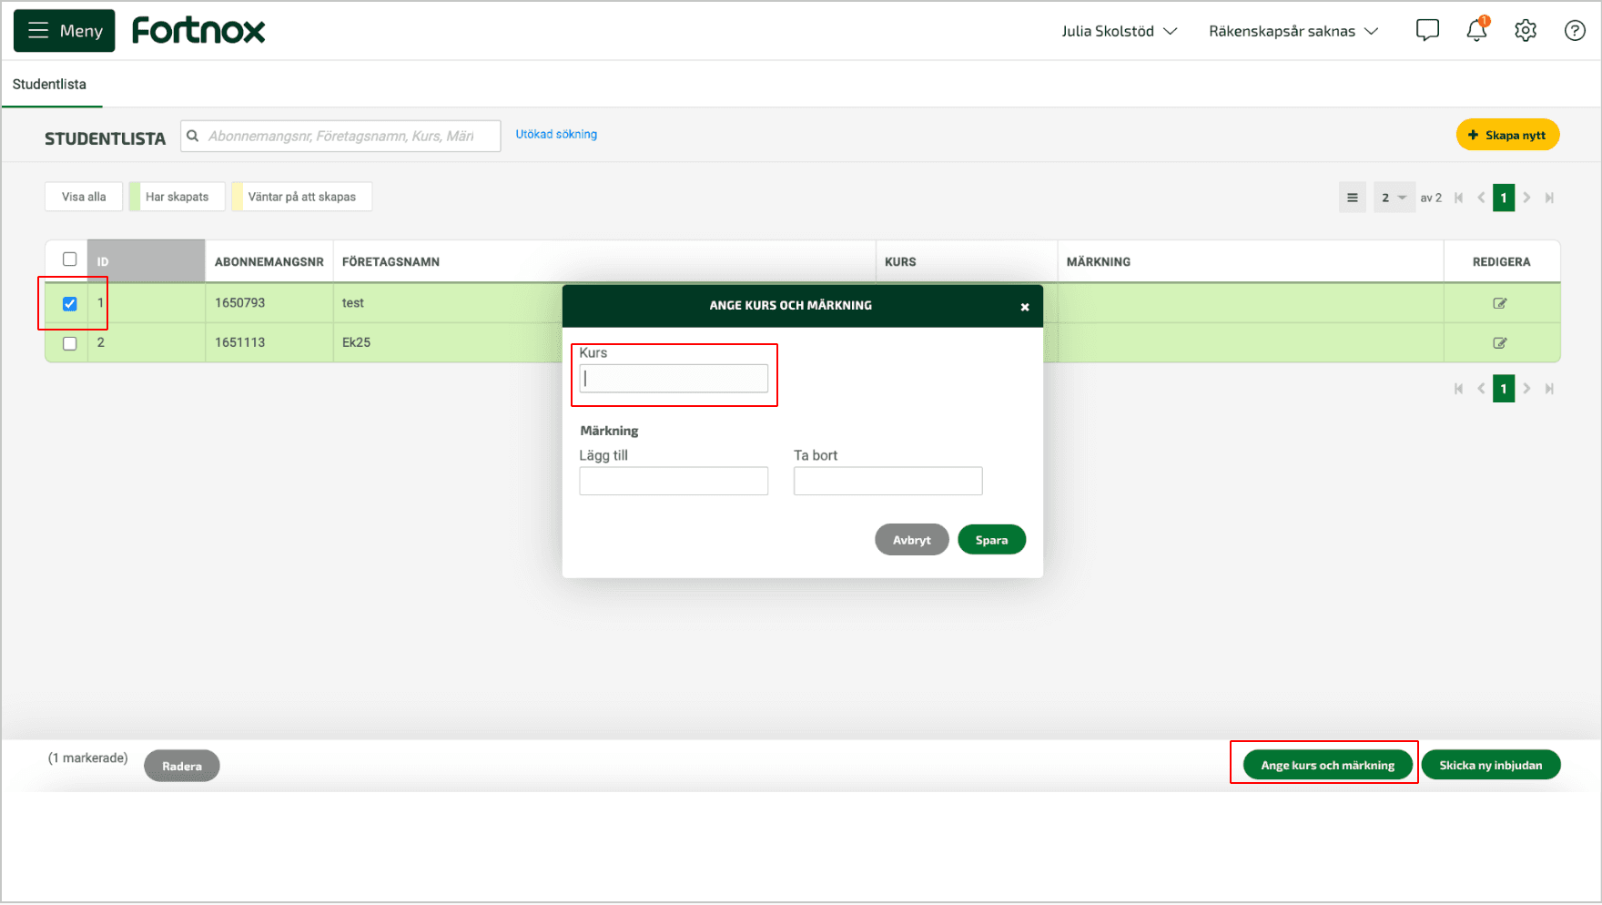Screen dimensions: 1602x905
Task: Open Utökad sökning link
Action: click(x=556, y=134)
